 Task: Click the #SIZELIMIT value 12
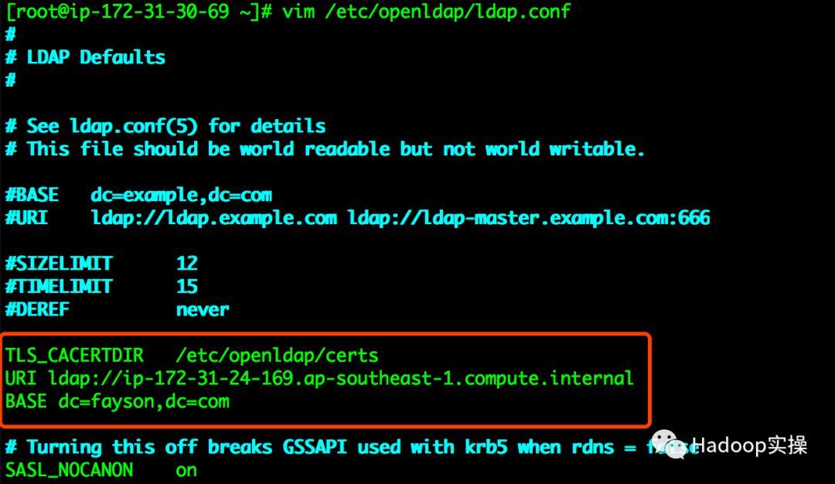pyautogui.click(x=187, y=263)
